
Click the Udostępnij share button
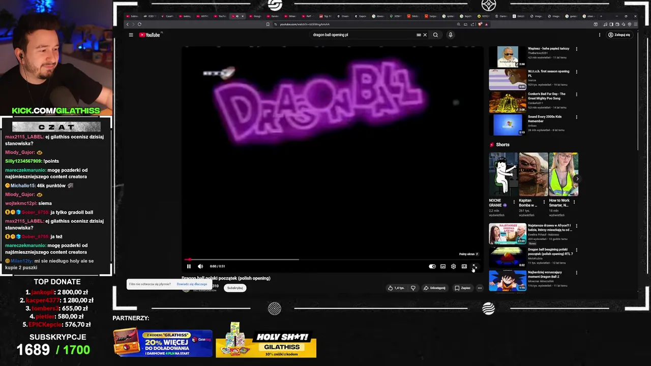tap(435, 288)
